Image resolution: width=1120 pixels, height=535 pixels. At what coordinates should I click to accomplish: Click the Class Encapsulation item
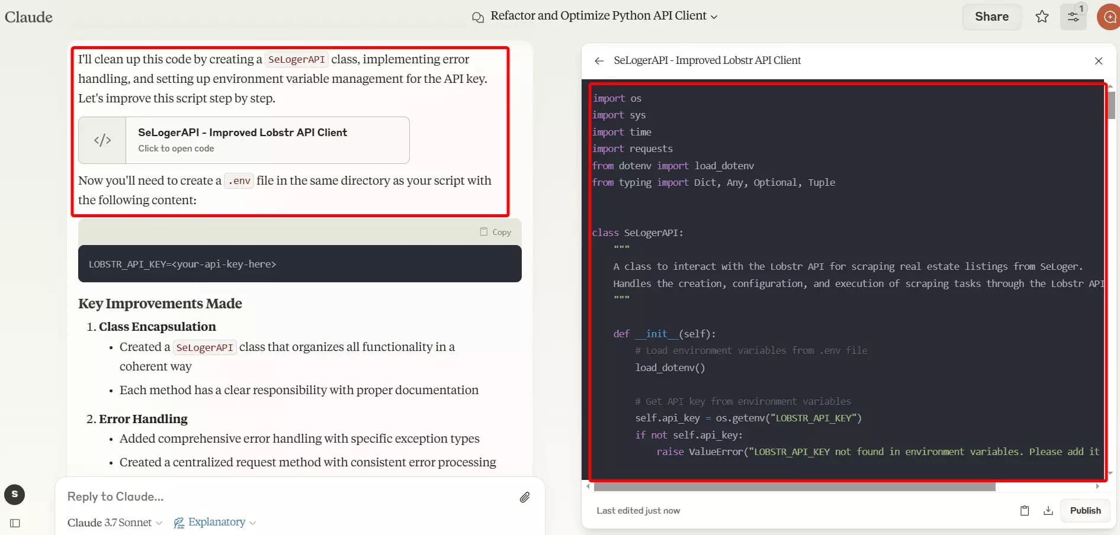(x=157, y=327)
